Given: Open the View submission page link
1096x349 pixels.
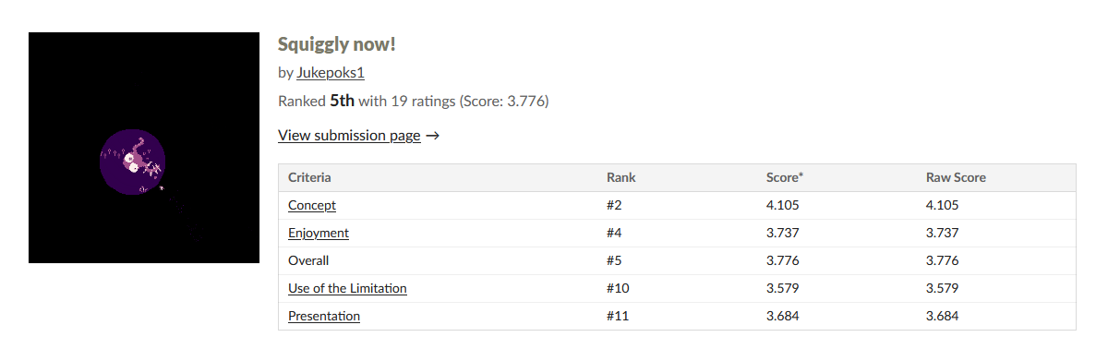Looking at the screenshot, I should coord(350,135).
